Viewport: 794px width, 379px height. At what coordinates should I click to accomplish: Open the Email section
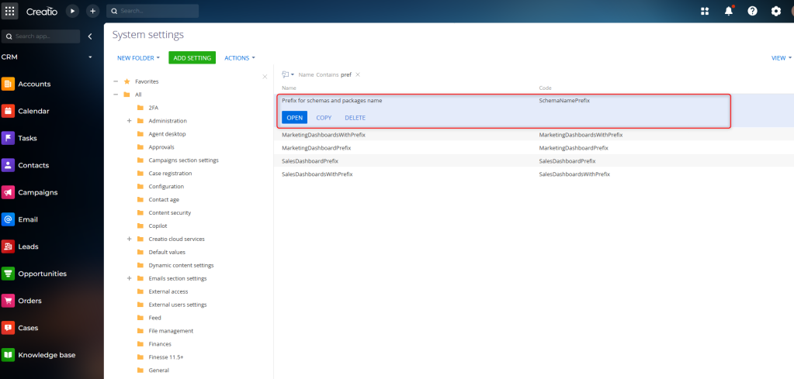tap(28, 219)
